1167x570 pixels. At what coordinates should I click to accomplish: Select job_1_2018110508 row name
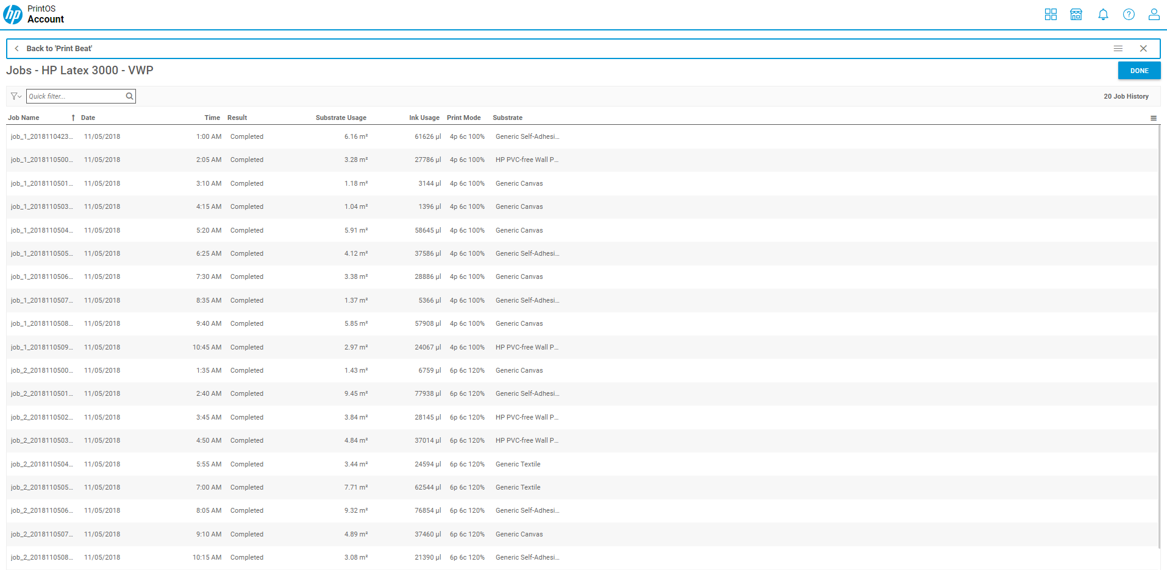(x=41, y=324)
